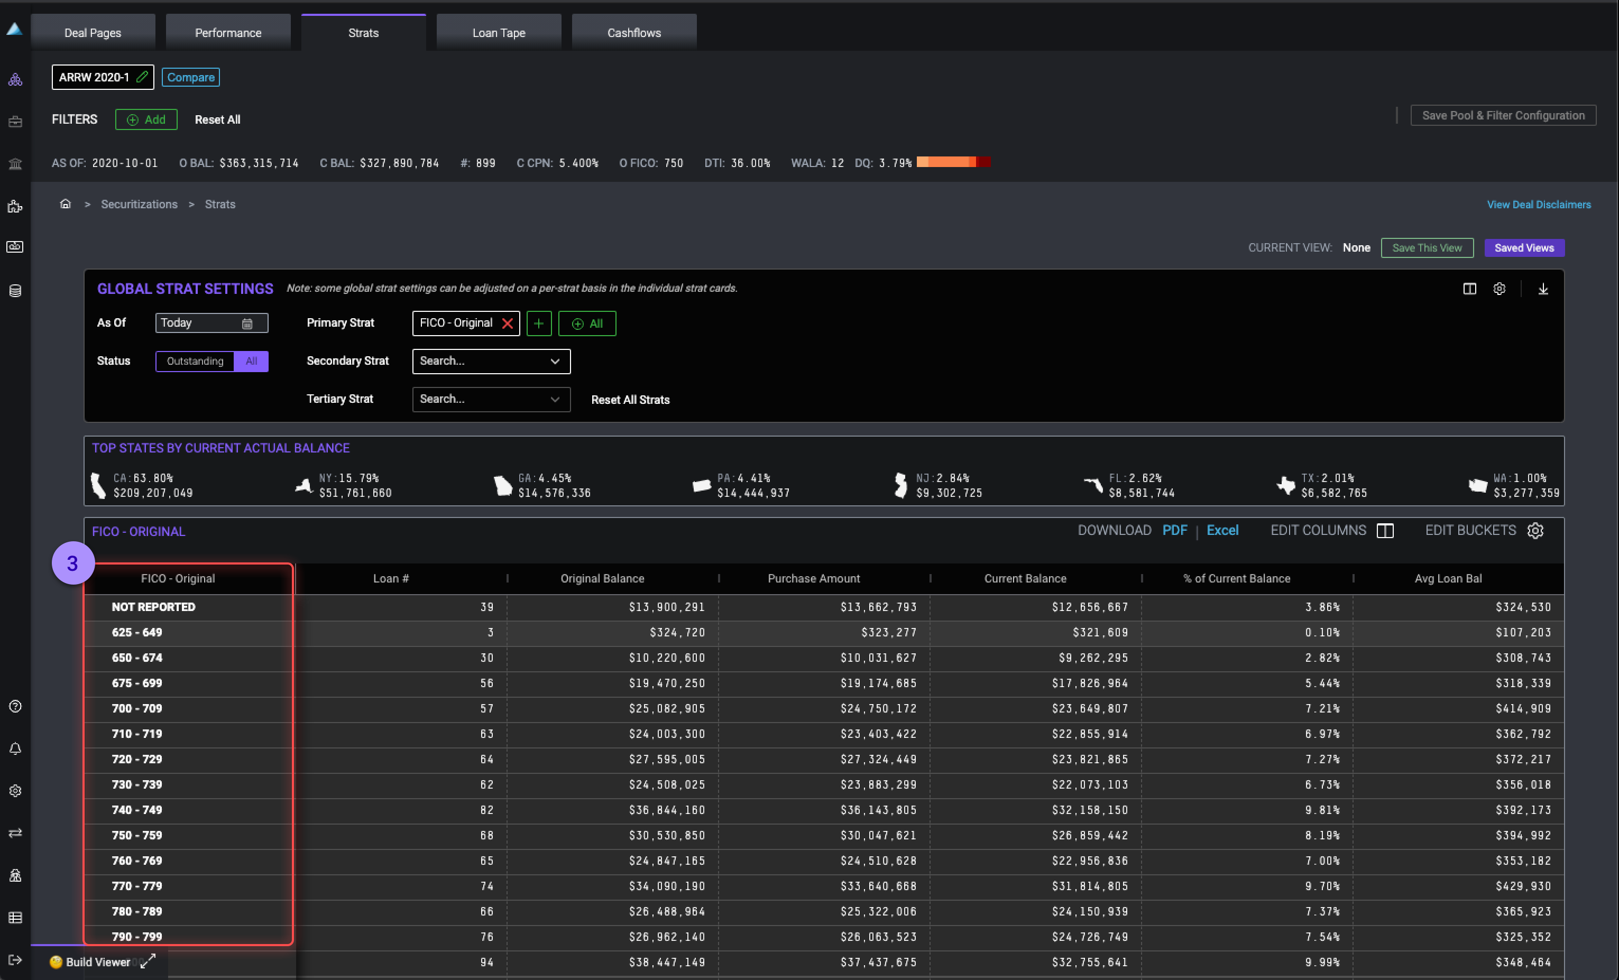This screenshot has width=1619, height=980.
Task: Click the Compare button
Action: click(190, 77)
